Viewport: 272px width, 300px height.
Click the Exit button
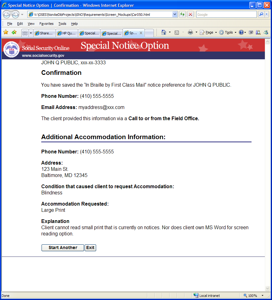[90, 248]
